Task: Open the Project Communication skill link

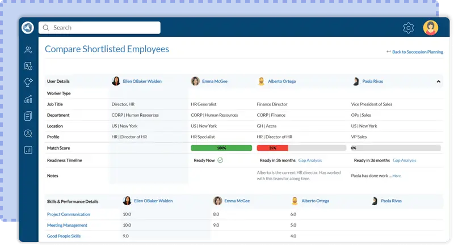Action: click(68, 214)
